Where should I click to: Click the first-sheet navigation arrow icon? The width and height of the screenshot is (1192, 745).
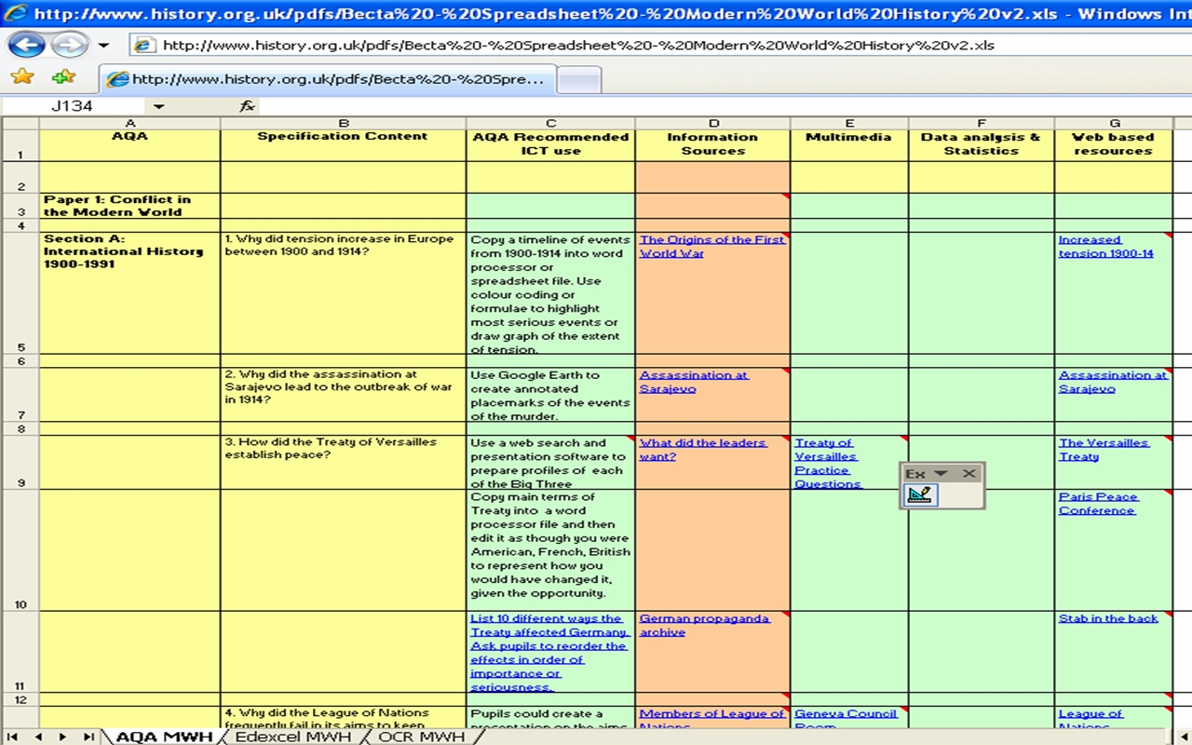tap(13, 736)
